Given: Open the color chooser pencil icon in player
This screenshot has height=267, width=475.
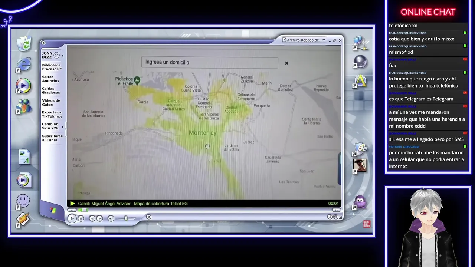Looking at the screenshot, I should pos(330,217).
